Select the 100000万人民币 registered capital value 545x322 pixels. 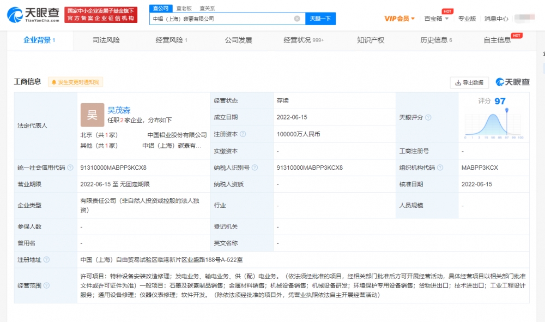pyautogui.click(x=298, y=134)
